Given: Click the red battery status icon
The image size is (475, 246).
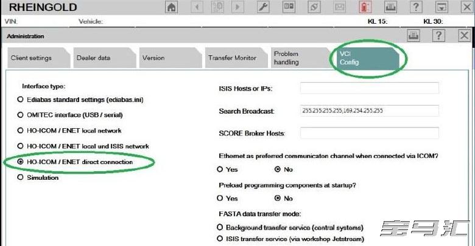Looking at the screenshot, I should (x=365, y=7).
